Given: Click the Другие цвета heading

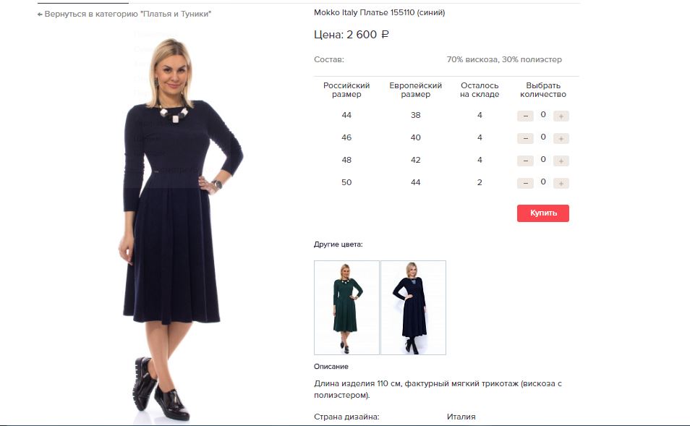Looking at the screenshot, I should point(338,244).
